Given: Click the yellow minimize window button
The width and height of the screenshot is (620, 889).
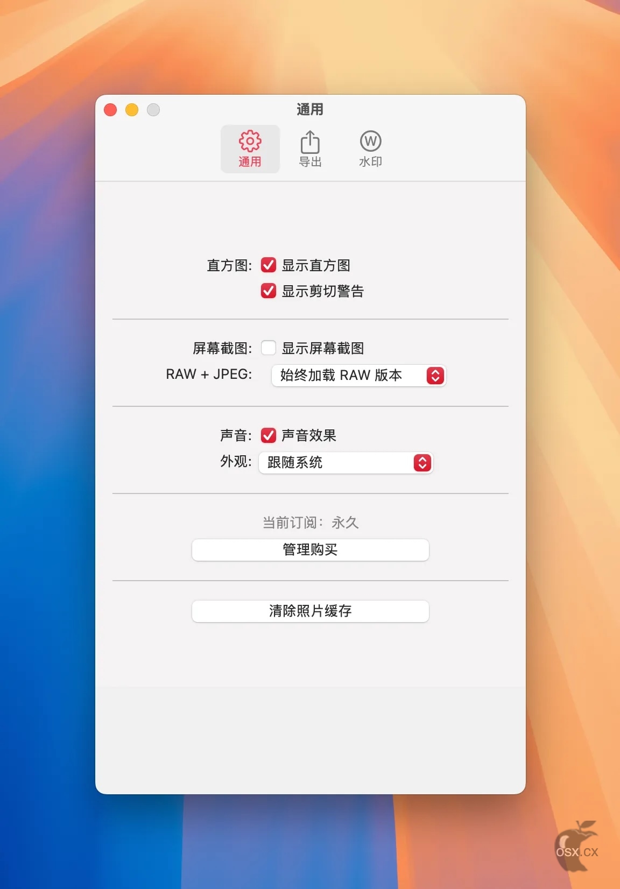Looking at the screenshot, I should 132,110.
